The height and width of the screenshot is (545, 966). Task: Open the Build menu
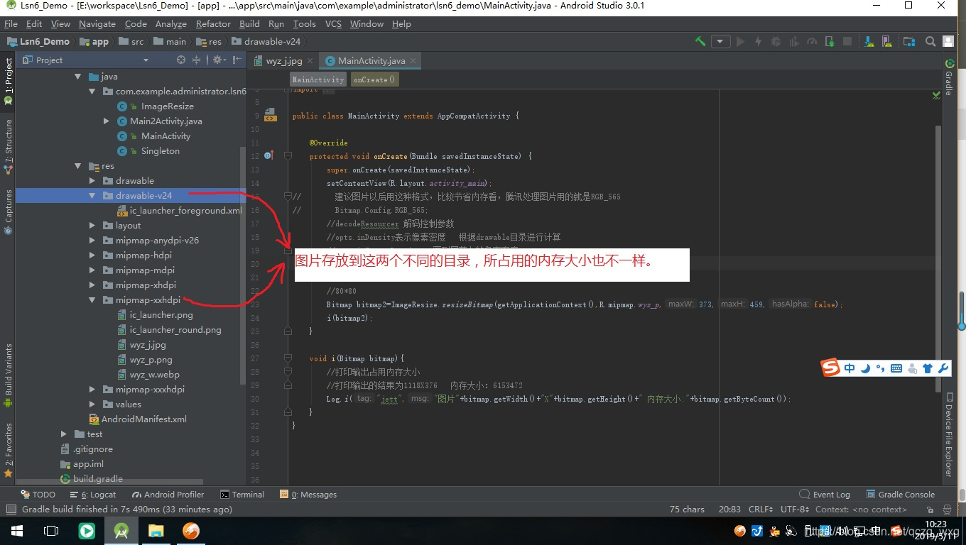[249, 23]
